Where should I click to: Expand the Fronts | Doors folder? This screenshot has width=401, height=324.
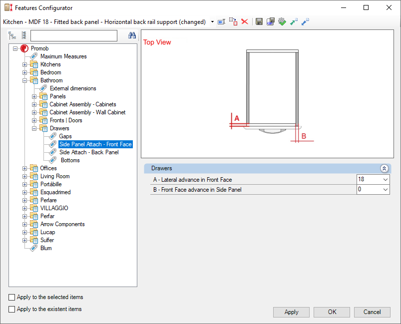tap(34, 120)
